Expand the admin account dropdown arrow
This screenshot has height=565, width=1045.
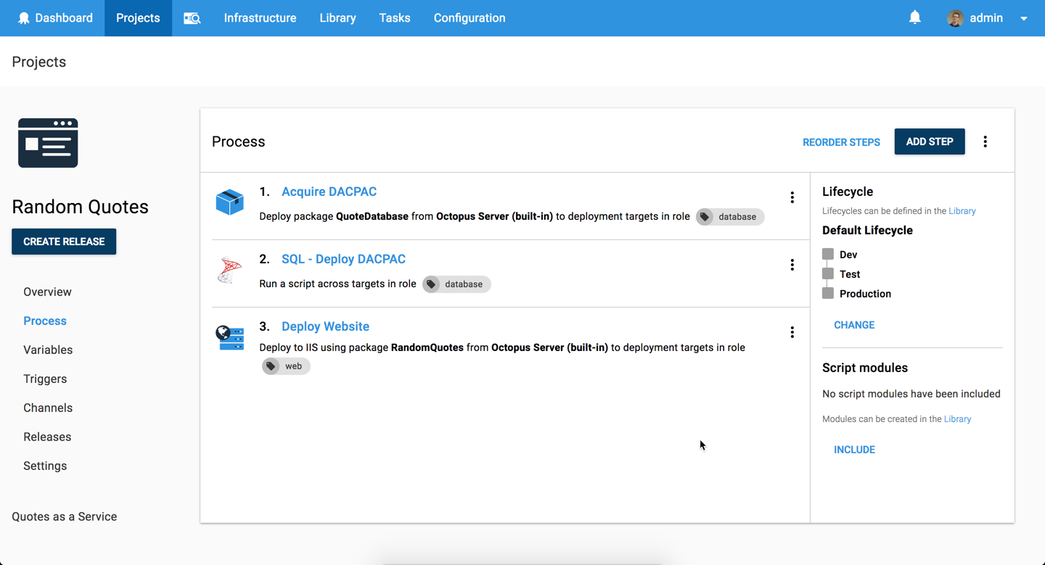[1023, 17]
